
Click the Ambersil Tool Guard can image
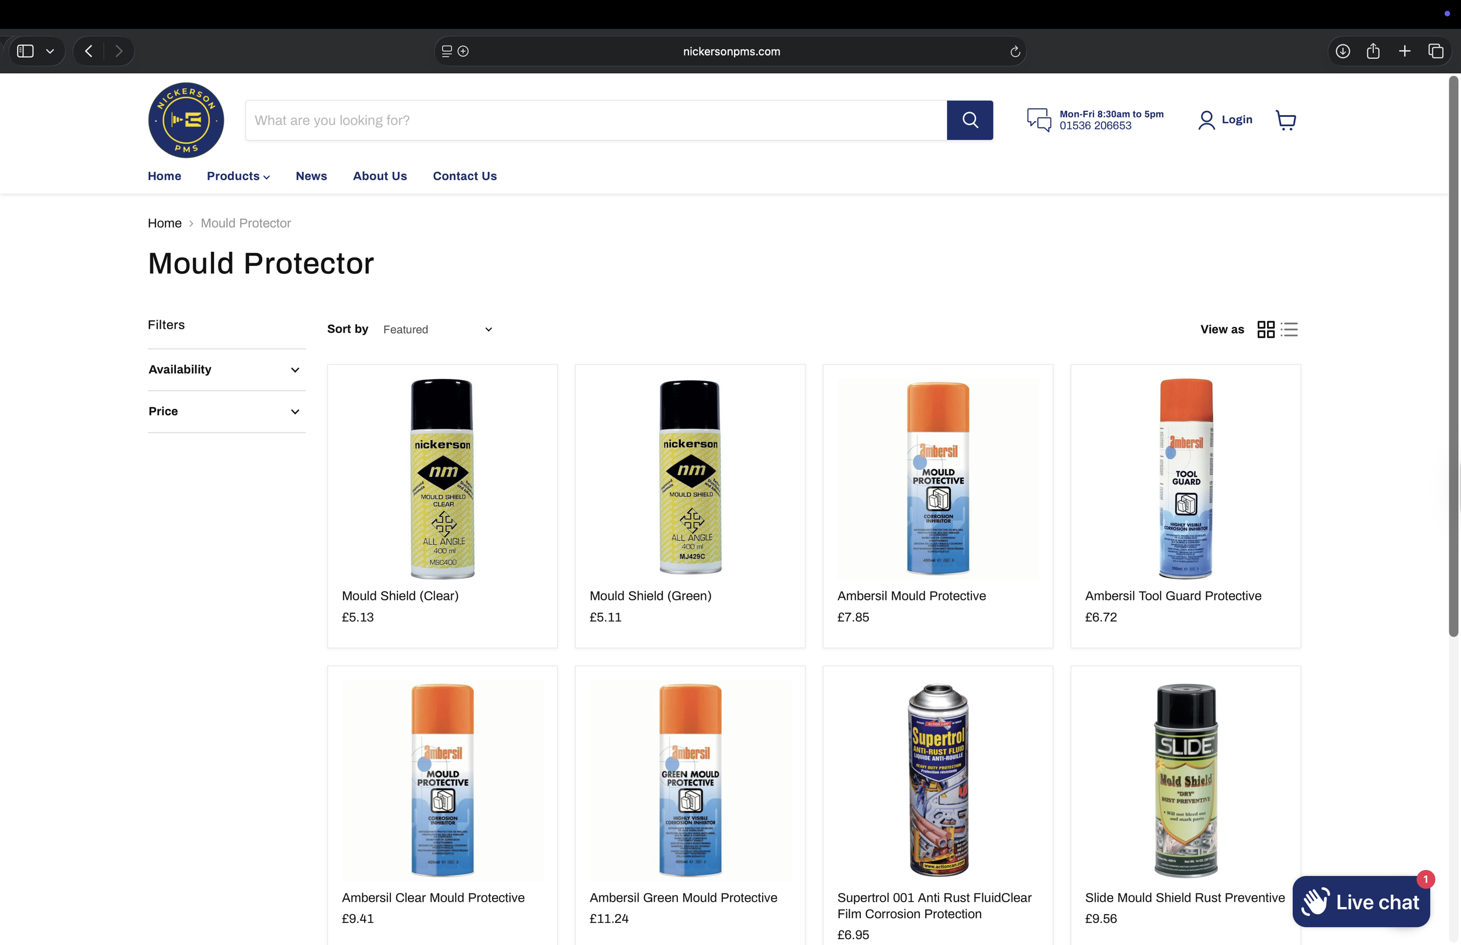point(1185,479)
